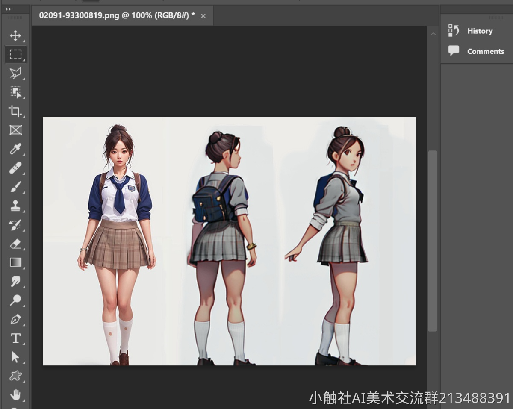Select the Dodge tool
This screenshot has height=409, width=513.
coord(15,300)
